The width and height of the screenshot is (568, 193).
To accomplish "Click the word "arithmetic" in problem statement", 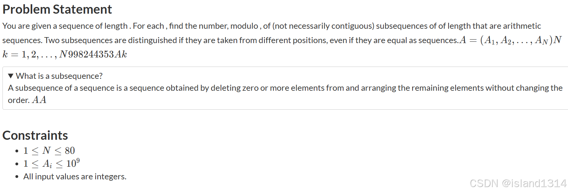I will click(522, 26).
